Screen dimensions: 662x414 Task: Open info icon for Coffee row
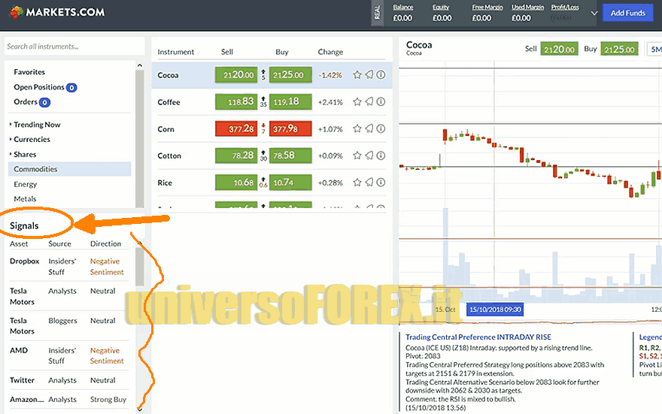381,102
